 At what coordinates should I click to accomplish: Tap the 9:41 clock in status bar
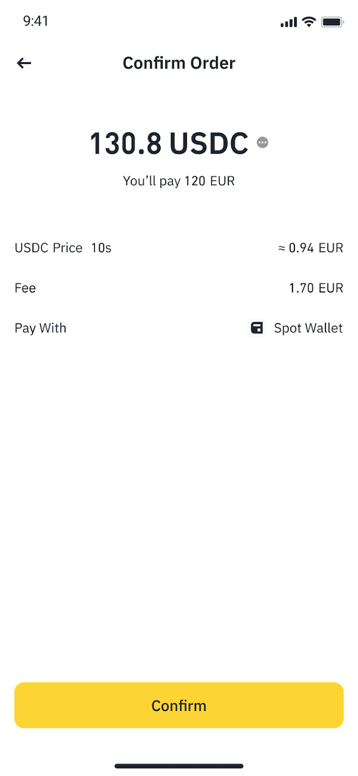pos(36,21)
